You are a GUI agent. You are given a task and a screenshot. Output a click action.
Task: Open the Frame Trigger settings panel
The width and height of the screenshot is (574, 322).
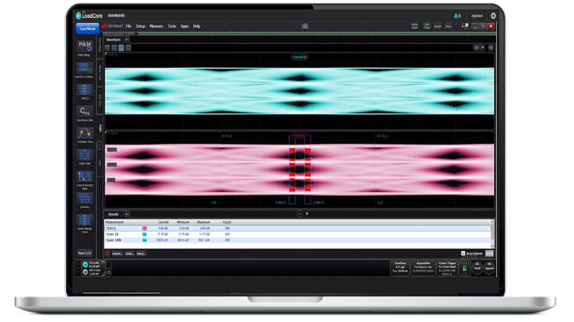447,268
